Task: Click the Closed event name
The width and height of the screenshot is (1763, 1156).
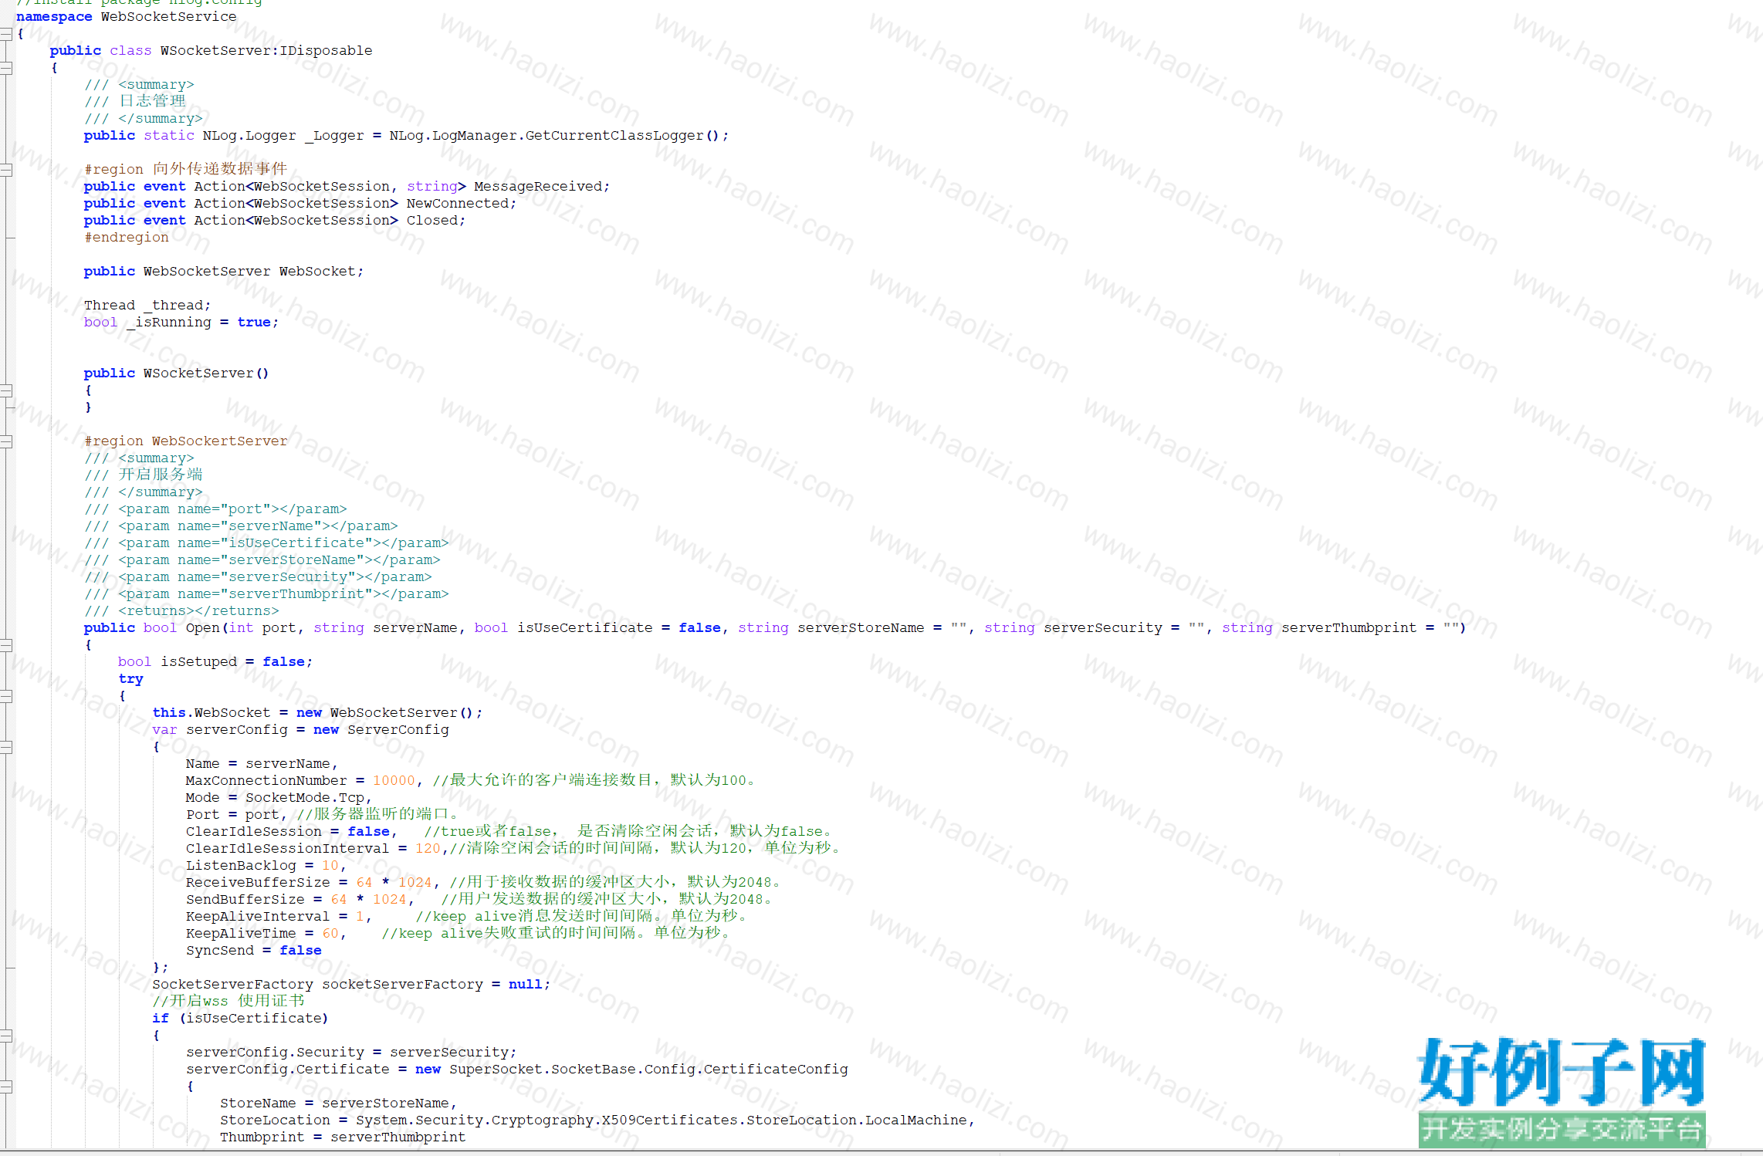Action: tap(432, 221)
